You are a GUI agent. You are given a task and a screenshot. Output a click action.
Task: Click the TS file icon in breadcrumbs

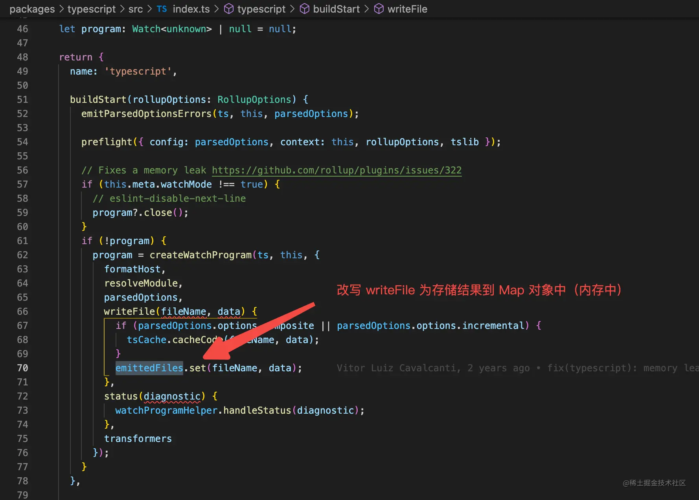[x=162, y=9]
